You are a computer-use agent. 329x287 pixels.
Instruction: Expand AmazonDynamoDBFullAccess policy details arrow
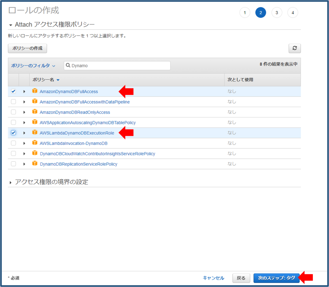24,91
